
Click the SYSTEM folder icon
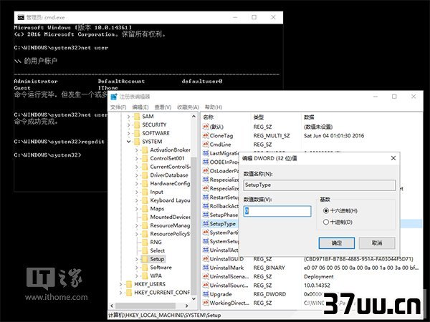click(x=137, y=142)
